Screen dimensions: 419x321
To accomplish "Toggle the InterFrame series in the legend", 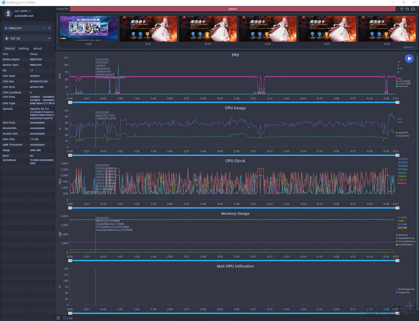I will 402,86.
